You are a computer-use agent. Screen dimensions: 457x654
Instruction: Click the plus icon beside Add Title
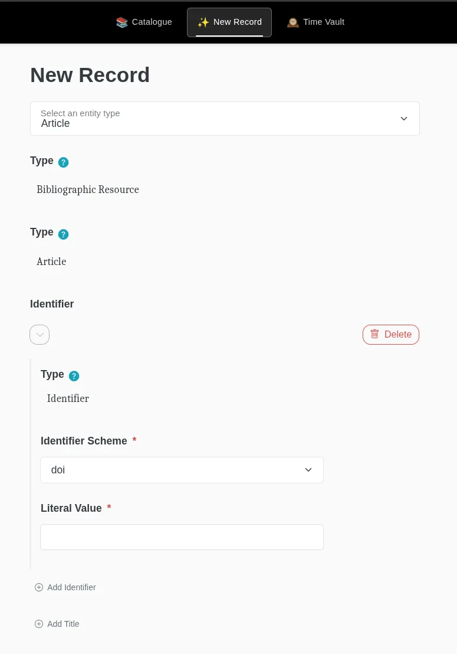tap(39, 624)
